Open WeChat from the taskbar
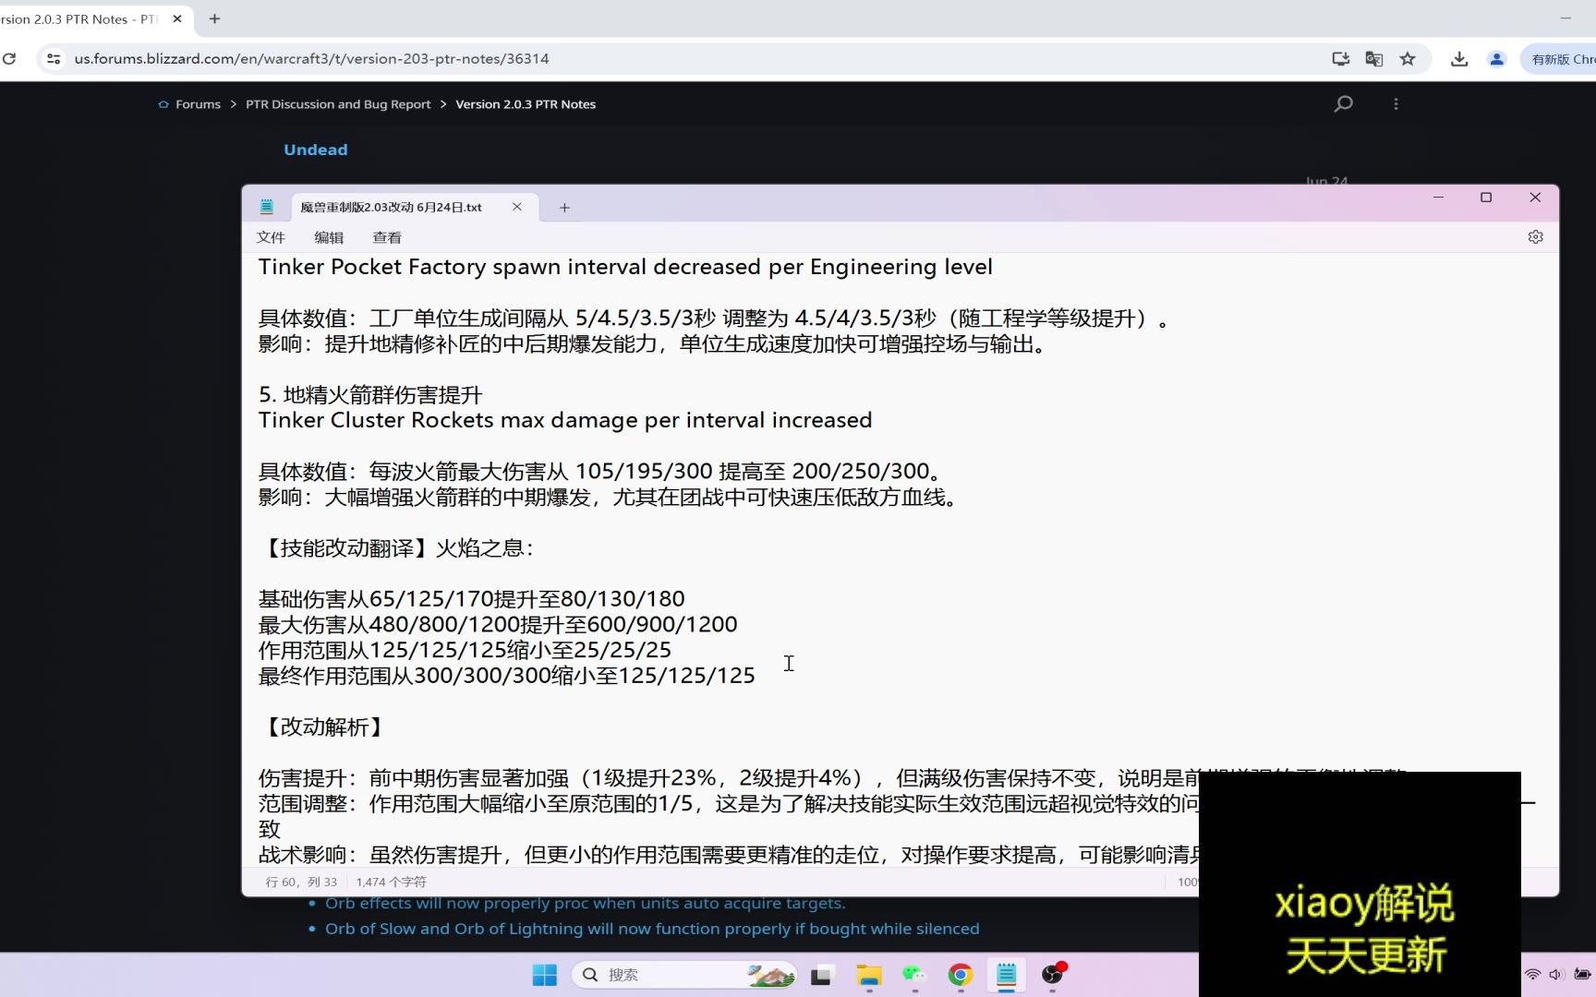Viewport: 1596px width, 997px height. [914, 975]
